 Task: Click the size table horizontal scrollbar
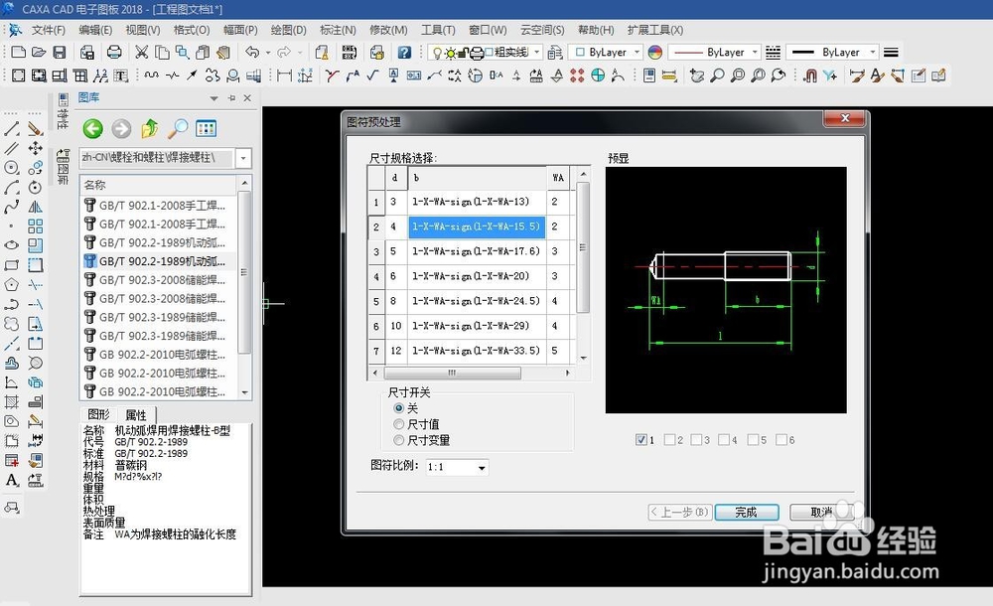point(452,374)
